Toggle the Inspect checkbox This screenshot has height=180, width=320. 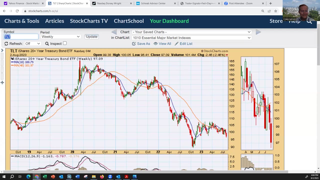coord(65,43)
